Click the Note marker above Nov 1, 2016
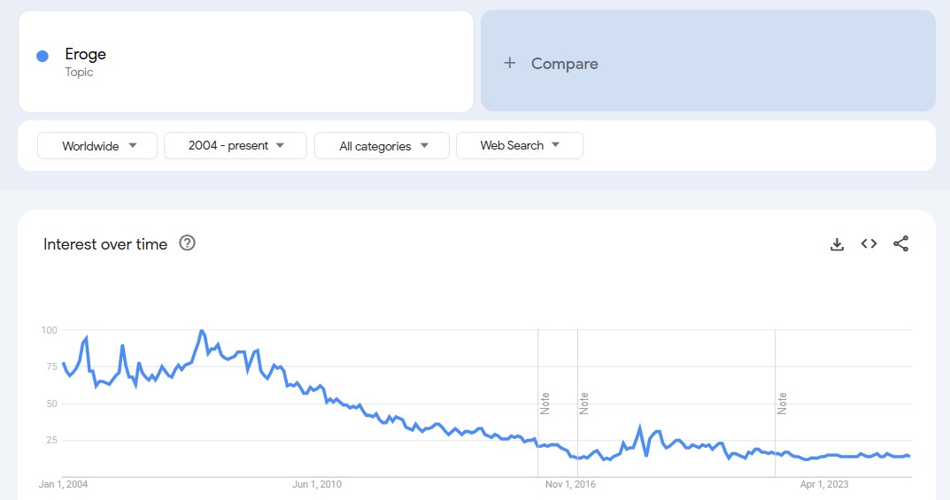 pos(584,404)
